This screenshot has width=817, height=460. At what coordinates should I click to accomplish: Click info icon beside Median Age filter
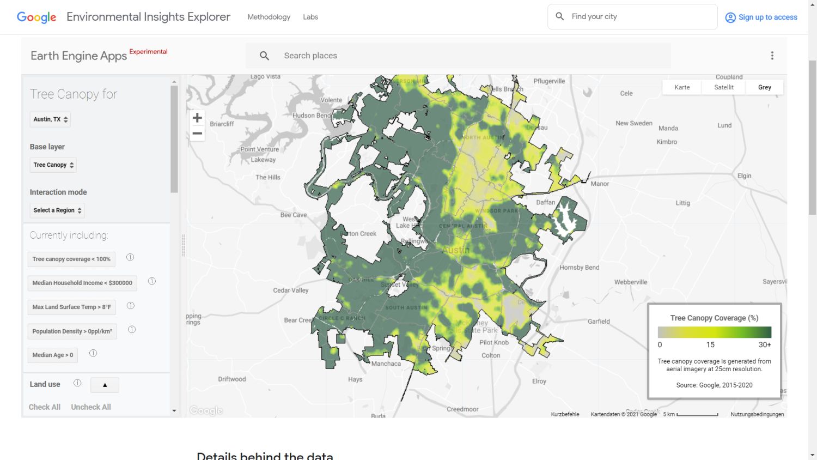93,353
